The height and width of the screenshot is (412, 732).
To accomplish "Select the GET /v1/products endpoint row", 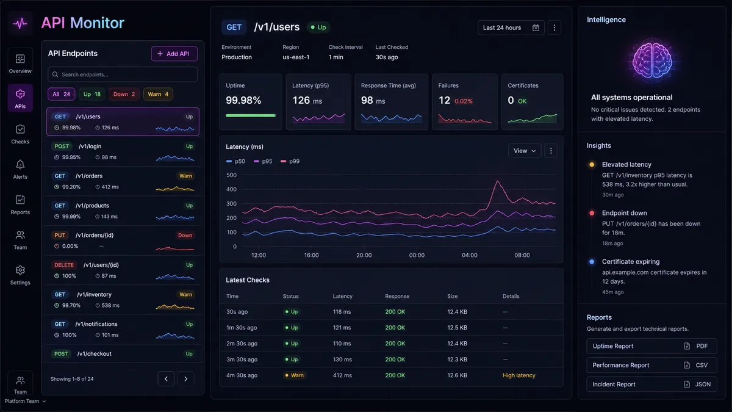I will click(123, 211).
